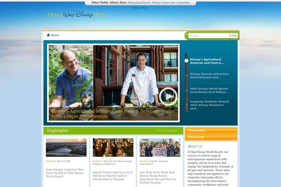Image resolution: width=281 pixels, height=187 pixels.
Task: Click the gardener photo in featured slide
Action: (x=71, y=76)
